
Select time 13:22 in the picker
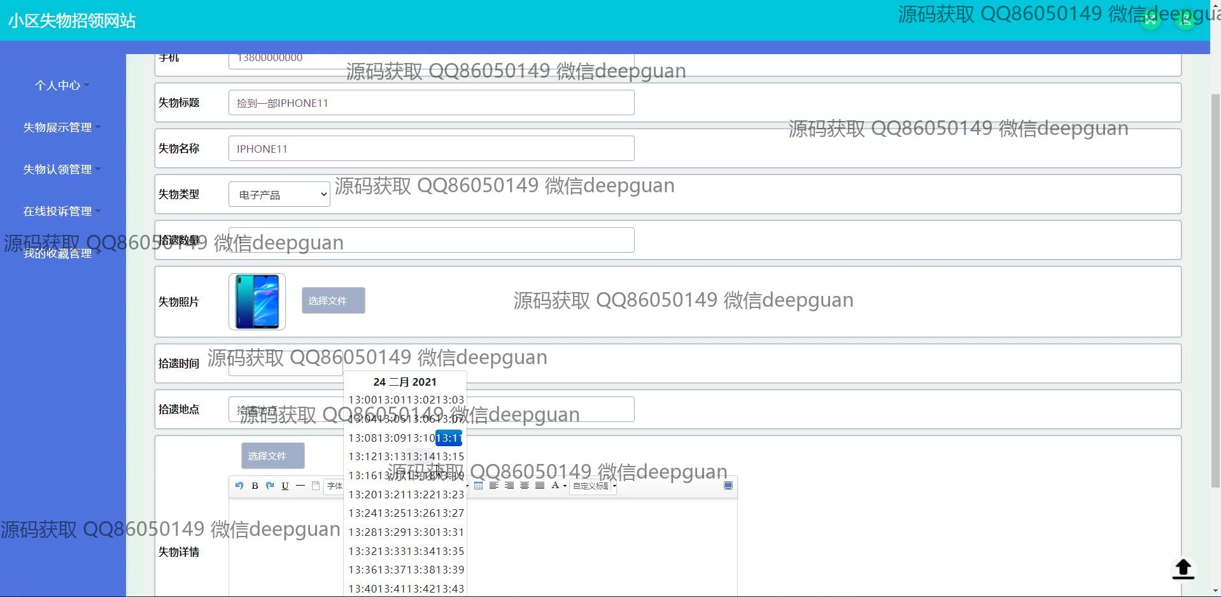421,495
